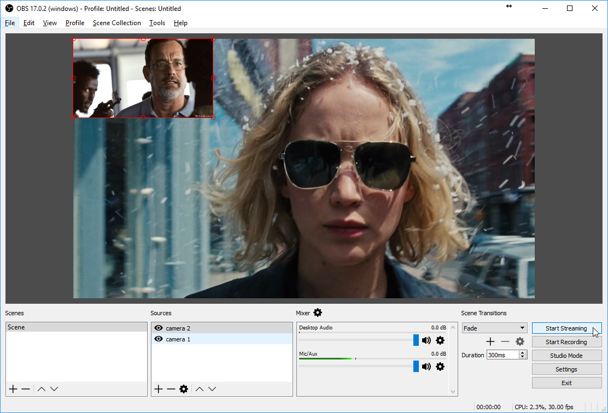Open the Fade transition dropdown
608x413 pixels.
pos(494,328)
